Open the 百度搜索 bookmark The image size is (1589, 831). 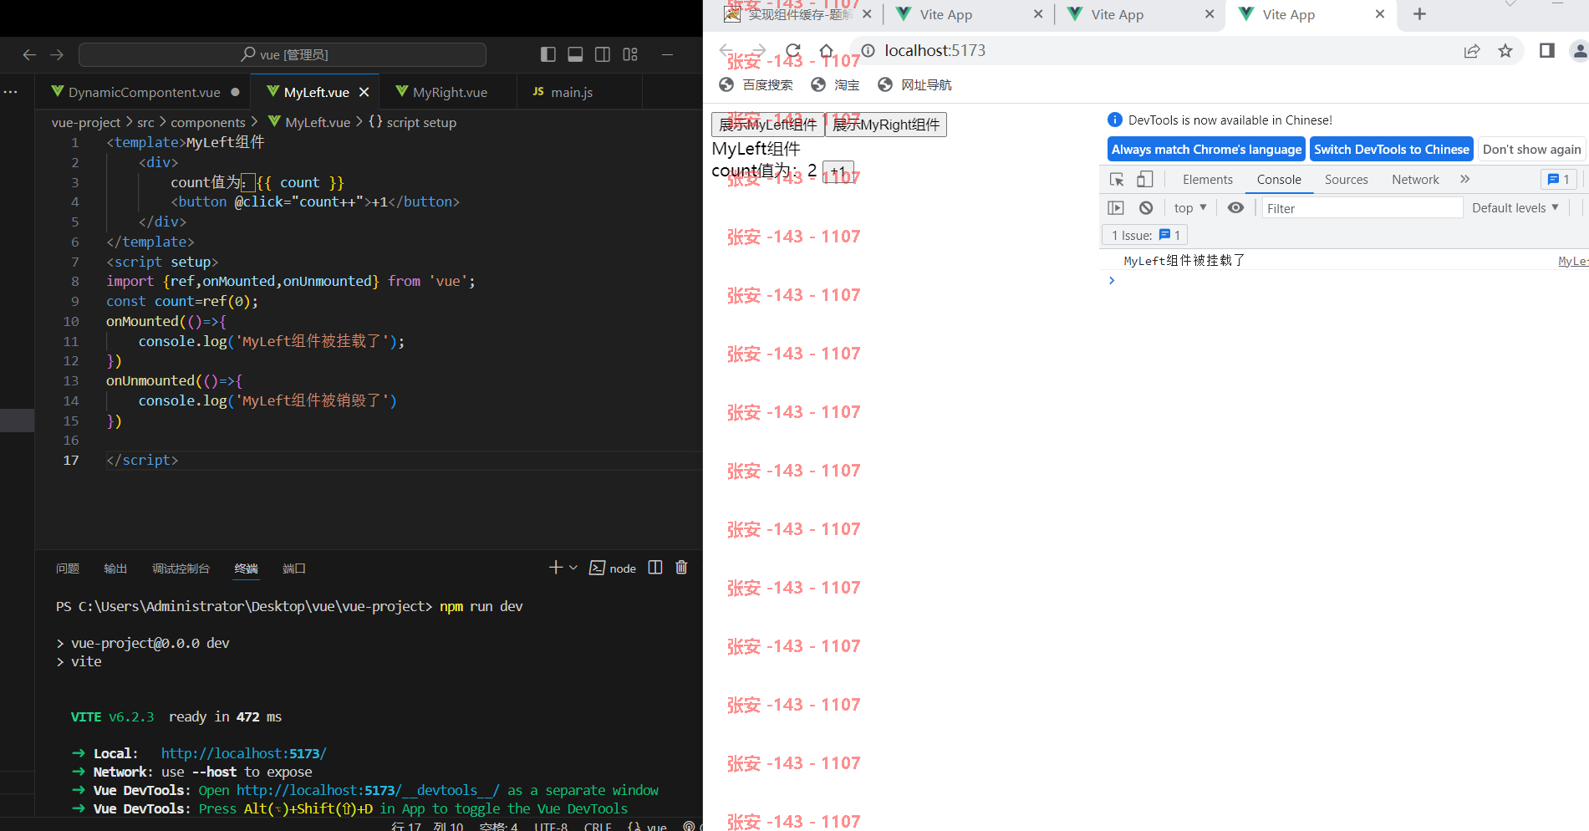click(756, 84)
